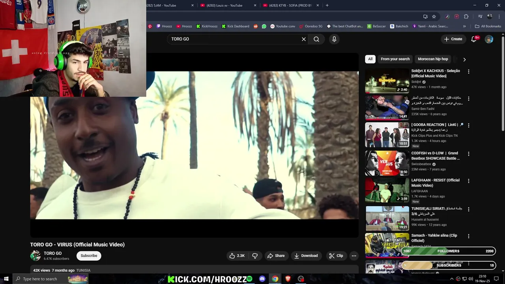Click the TUNISIA hashtag in description
Viewport: 505px width, 284px height.
tap(83, 271)
